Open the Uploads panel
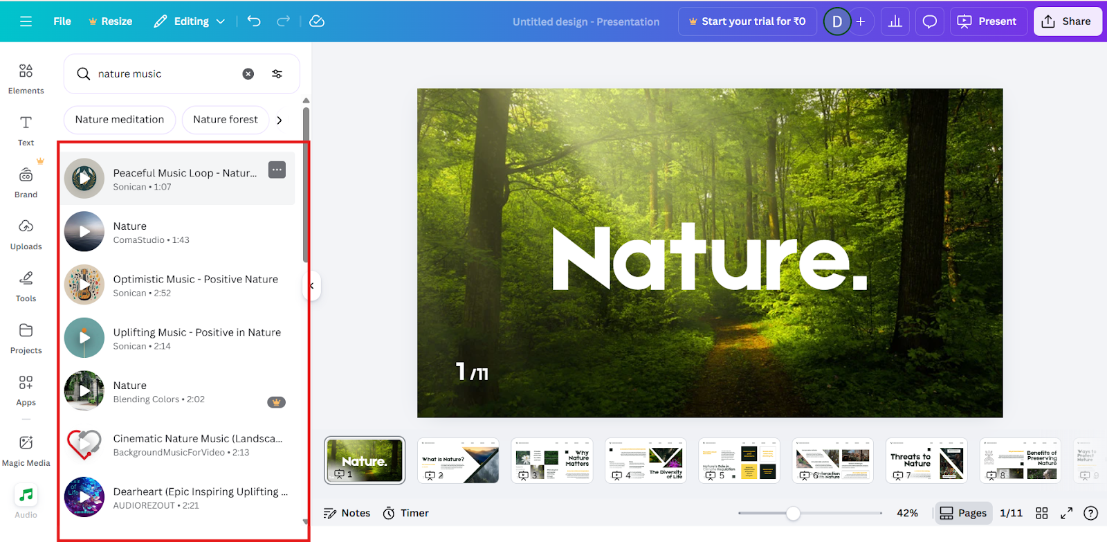1107x542 pixels. [x=26, y=235]
